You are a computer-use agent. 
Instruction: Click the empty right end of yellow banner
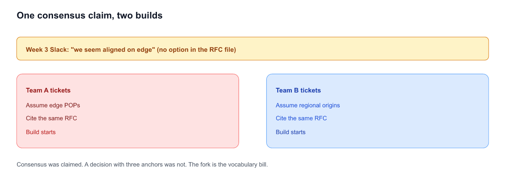(x=382, y=48)
